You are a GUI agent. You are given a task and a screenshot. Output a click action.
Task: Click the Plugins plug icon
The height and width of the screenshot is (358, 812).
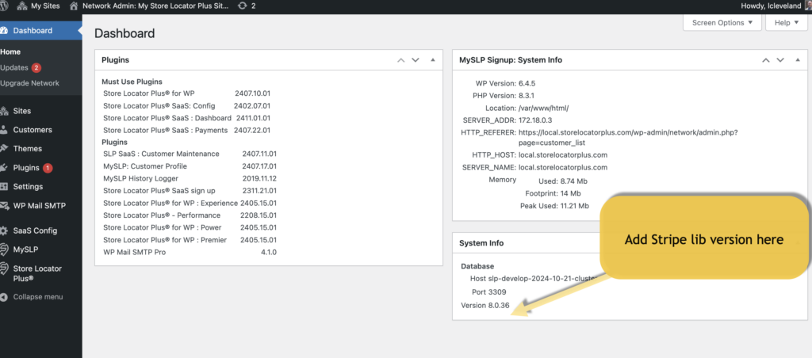tap(4, 168)
